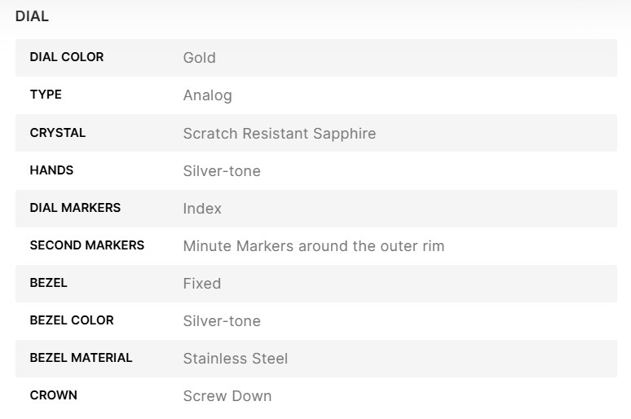The width and height of the screenshot is (631, 419).
Task: Click the BEZEL COLOR label
Action: 72,320
